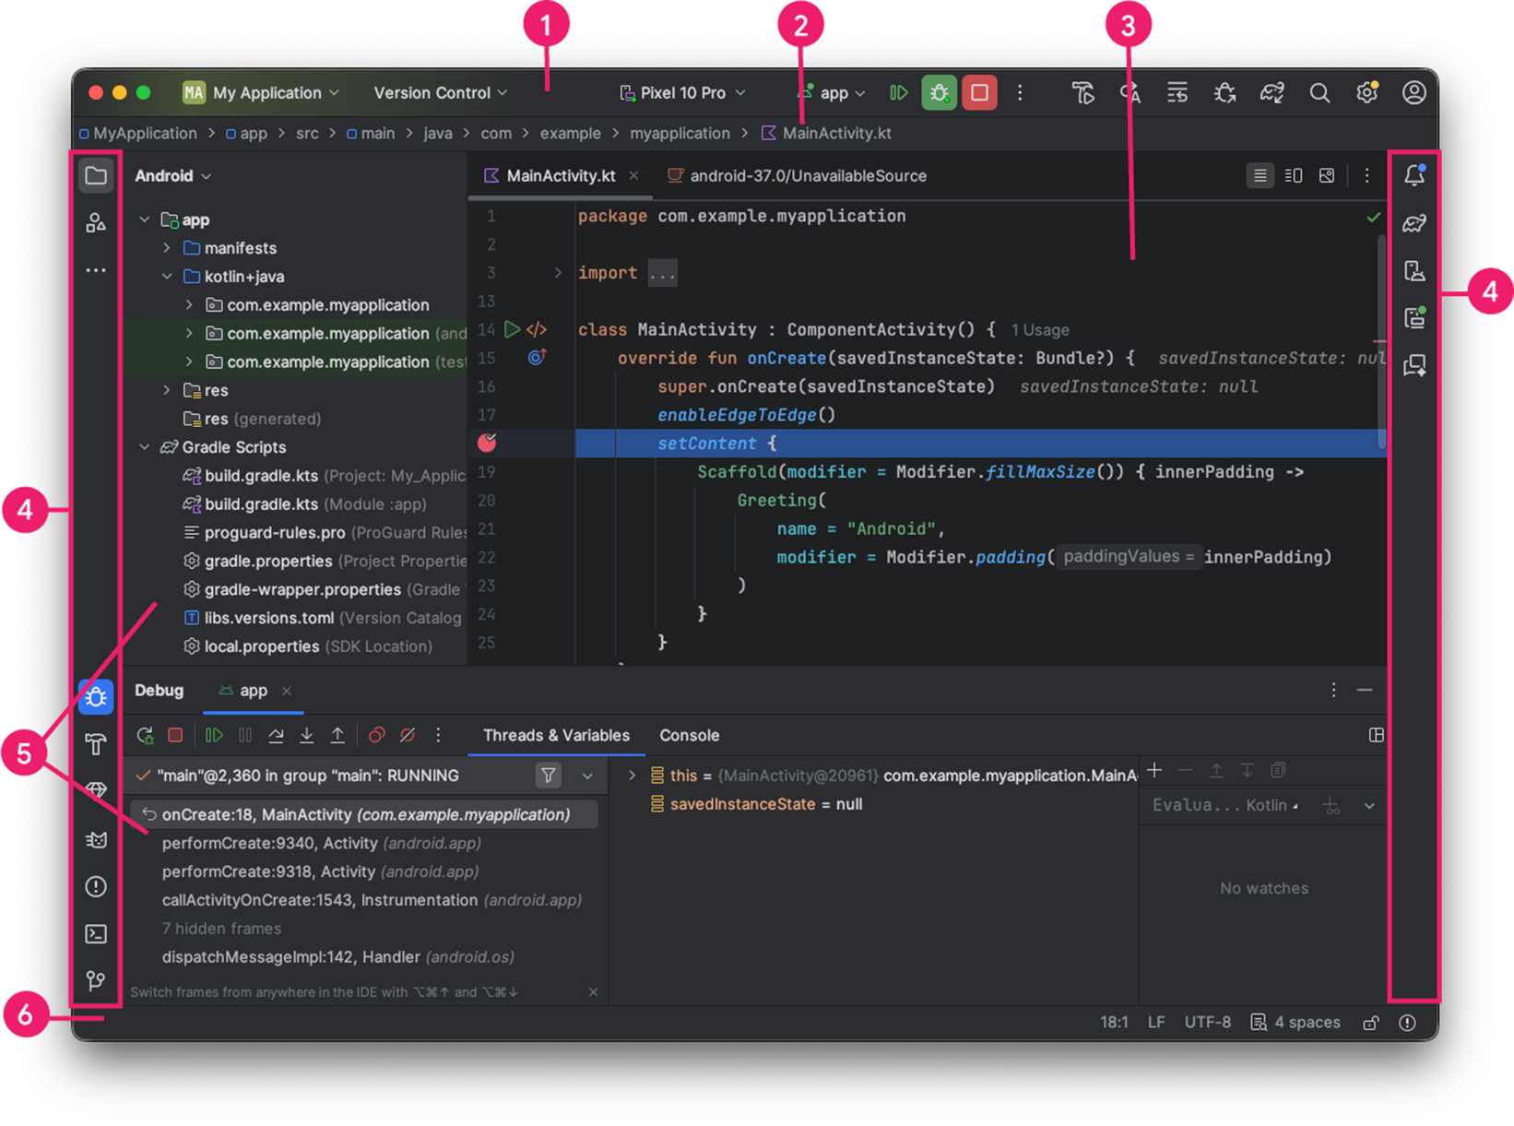
Task: Switch to Console tab
Action: (x=689, y=735)
